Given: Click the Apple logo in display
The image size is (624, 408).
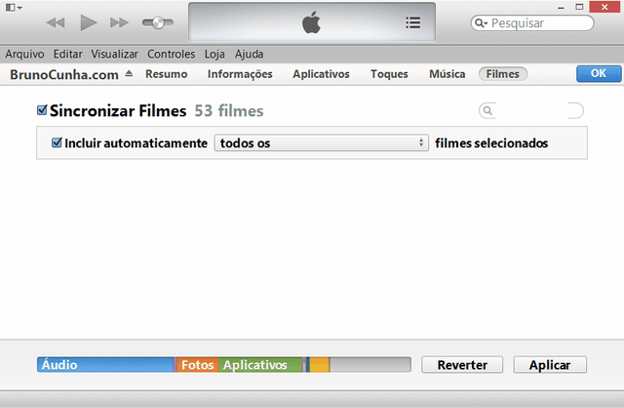Looking at the screenshot, I should click(311, 22).
